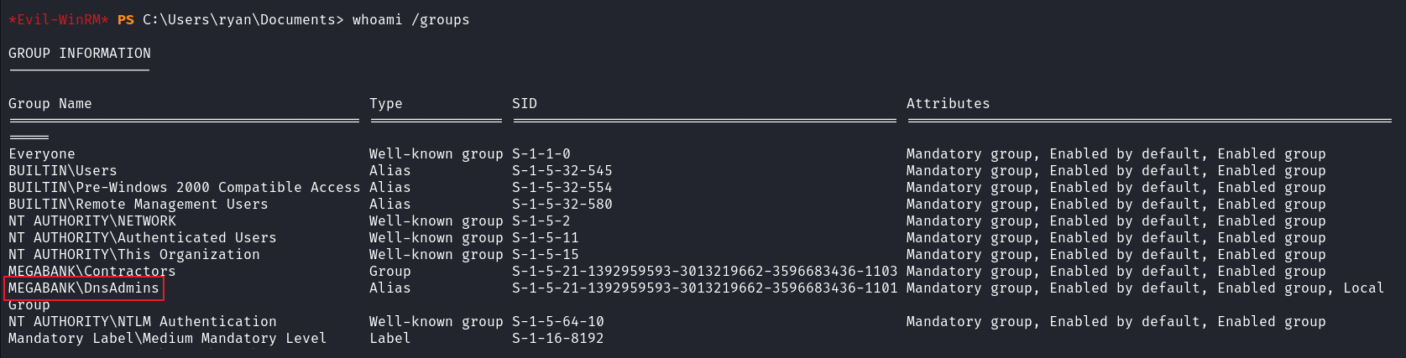Select NT AUTHORITY\NTLM Authentication entry

click(x=143, y=322)
